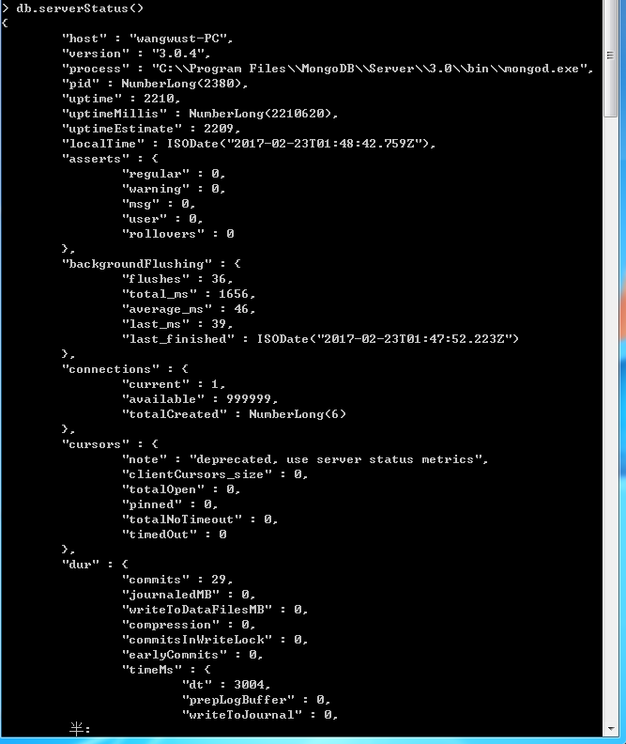Click the "dur" section header line

(95, 565)
